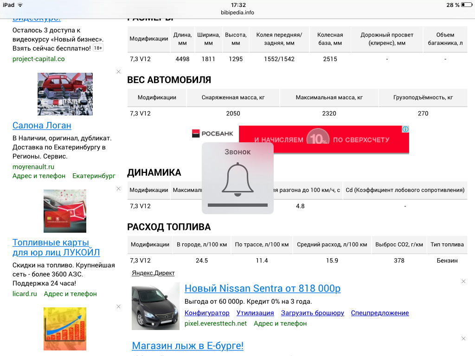
Task: Click Снаряженная масса, кг column header
Action: 233,97
